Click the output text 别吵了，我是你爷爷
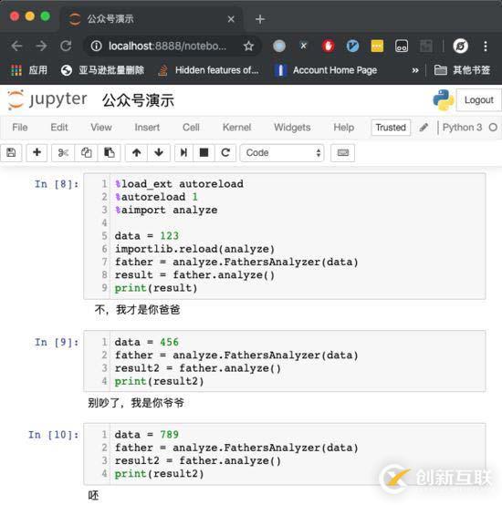The width and height of the screenshot is (502, 505). (136, 403)
